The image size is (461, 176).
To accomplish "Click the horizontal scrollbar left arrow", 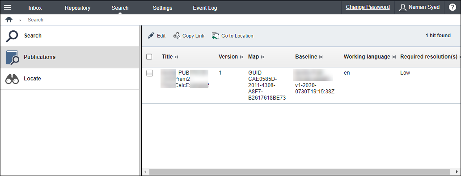I will [x=145, y=172].
